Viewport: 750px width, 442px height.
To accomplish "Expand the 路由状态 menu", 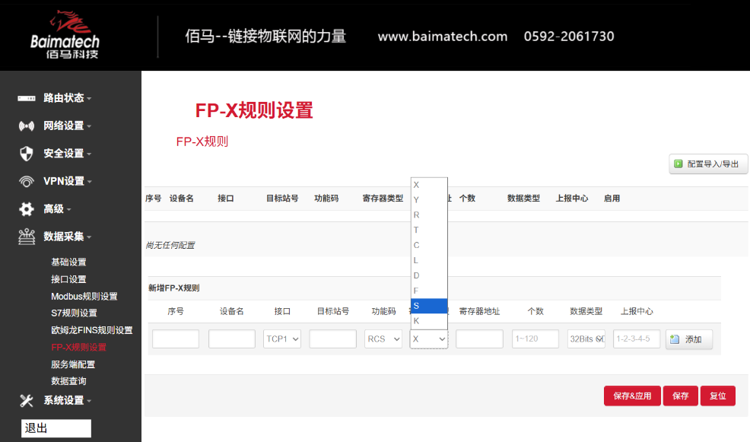I will point(67,98).
